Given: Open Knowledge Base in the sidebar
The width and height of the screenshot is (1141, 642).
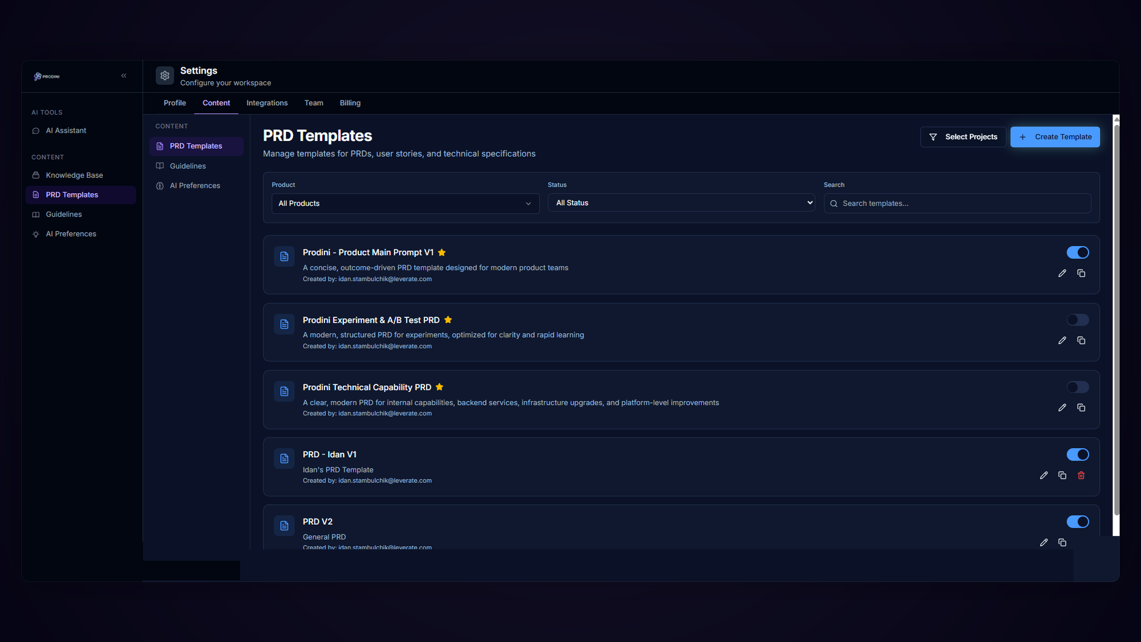Looking at the screenshot, I should (x=74, y=175).
